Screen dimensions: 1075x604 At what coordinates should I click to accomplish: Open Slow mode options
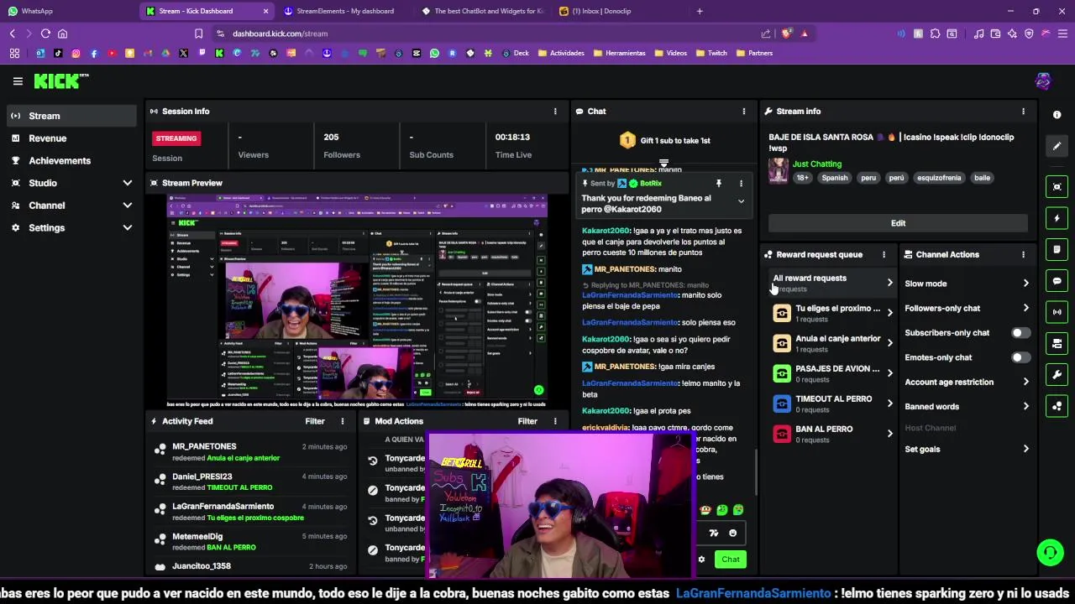point(967,284)
